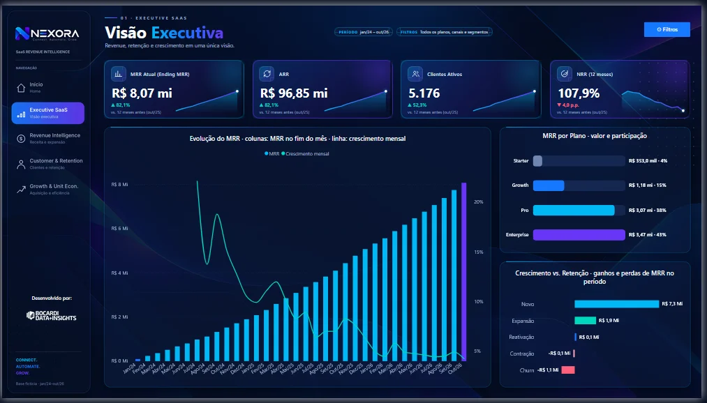Open Growth & Unit Econ. page
The image size is (707, 403).
point(47,189)
